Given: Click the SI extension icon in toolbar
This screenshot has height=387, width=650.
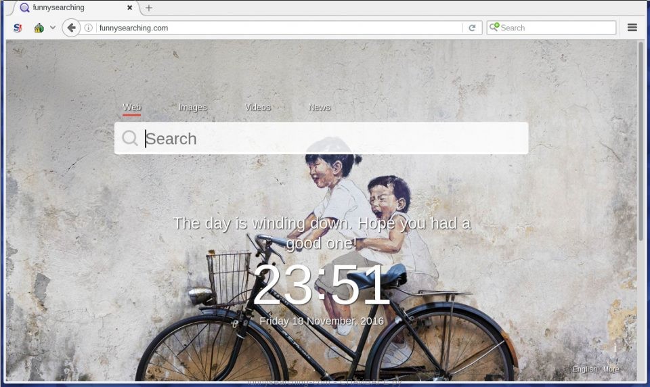Looking at the screenshot, I should tap(18, 28).
